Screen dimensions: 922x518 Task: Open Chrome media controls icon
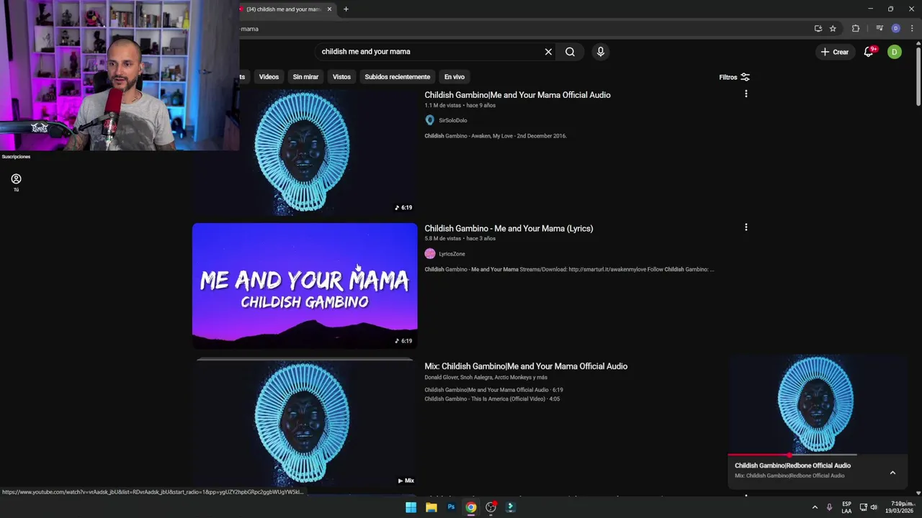(x=880, y=29)
